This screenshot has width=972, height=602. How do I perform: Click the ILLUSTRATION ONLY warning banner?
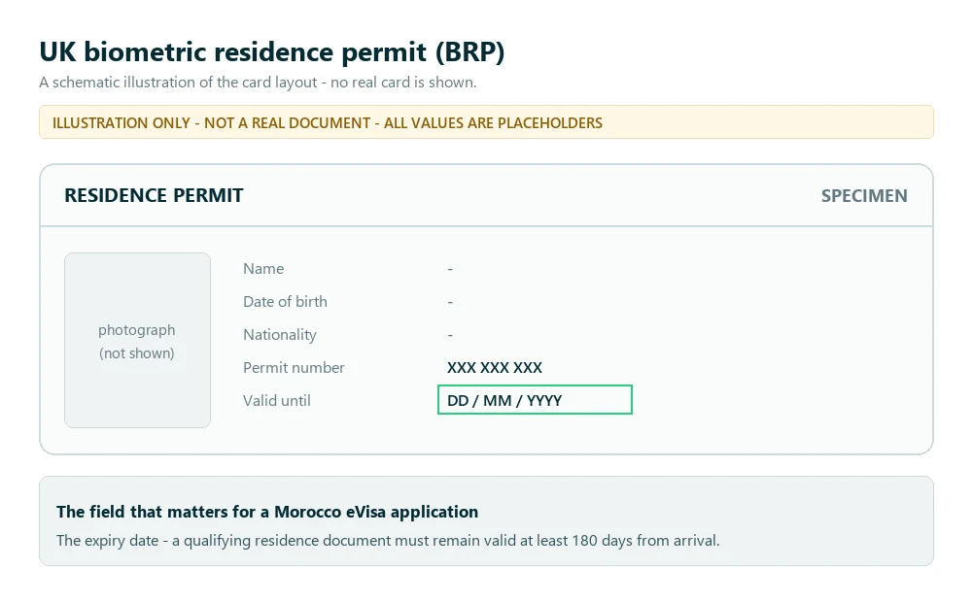(486, 122)
